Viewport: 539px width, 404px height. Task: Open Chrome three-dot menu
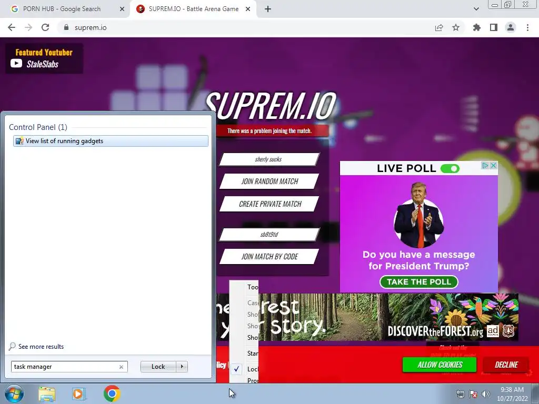tap(527, 27)
